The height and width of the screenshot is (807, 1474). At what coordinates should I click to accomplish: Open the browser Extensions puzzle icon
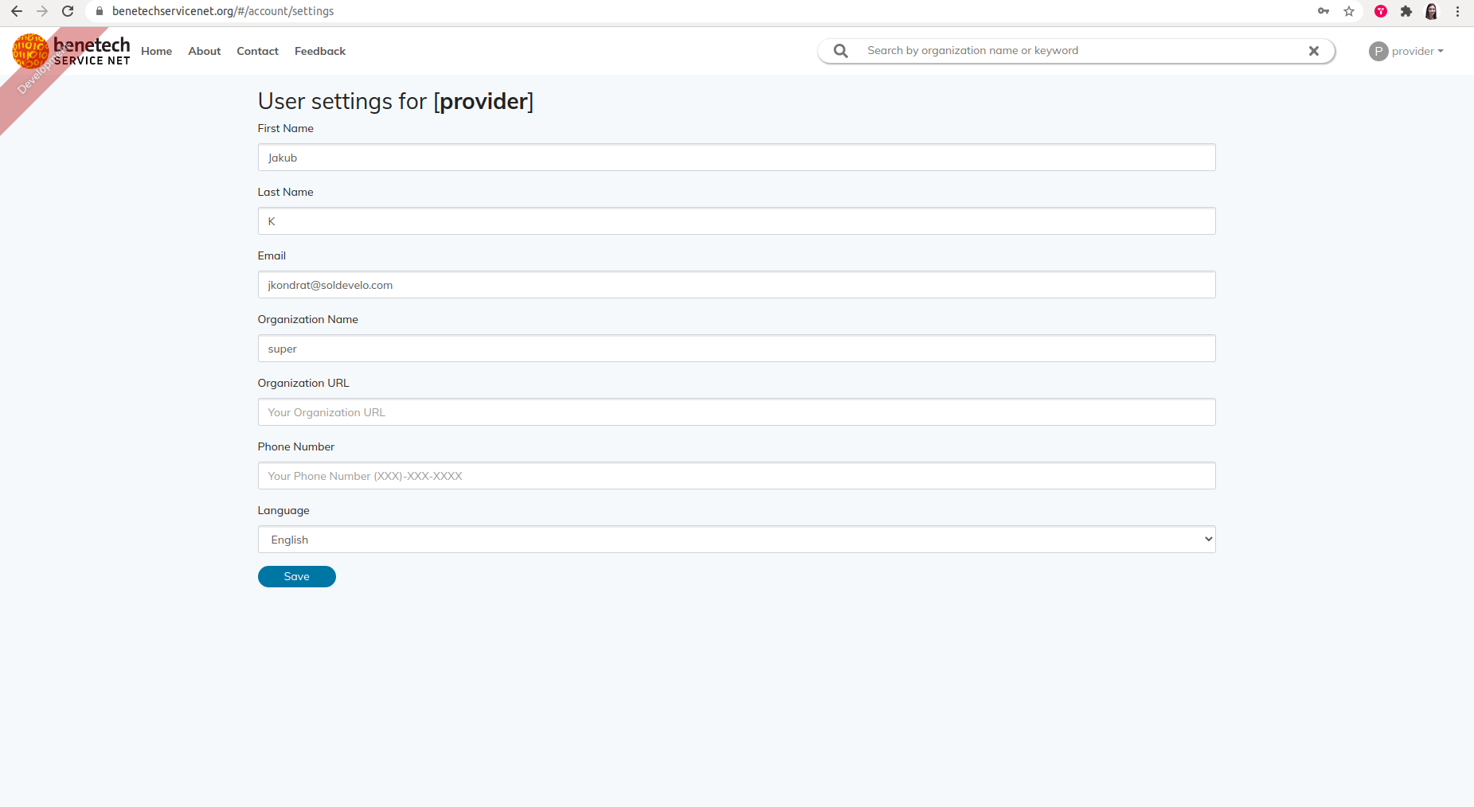point(1406,11)
